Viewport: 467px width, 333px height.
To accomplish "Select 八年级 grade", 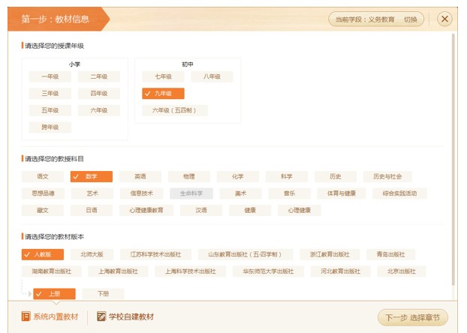I will (x=212, y=76).
